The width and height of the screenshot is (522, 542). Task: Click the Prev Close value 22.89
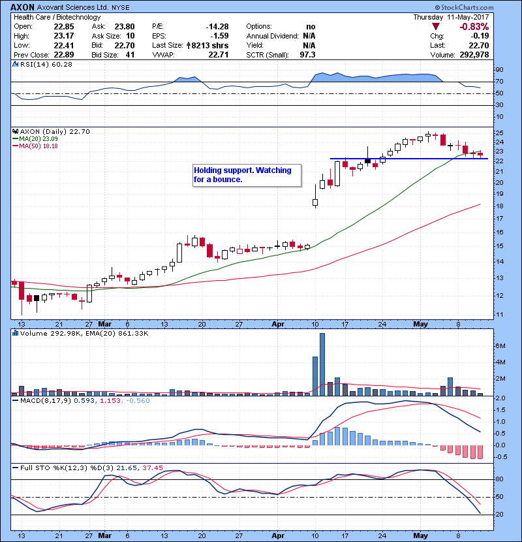click(x=64, y=55)
